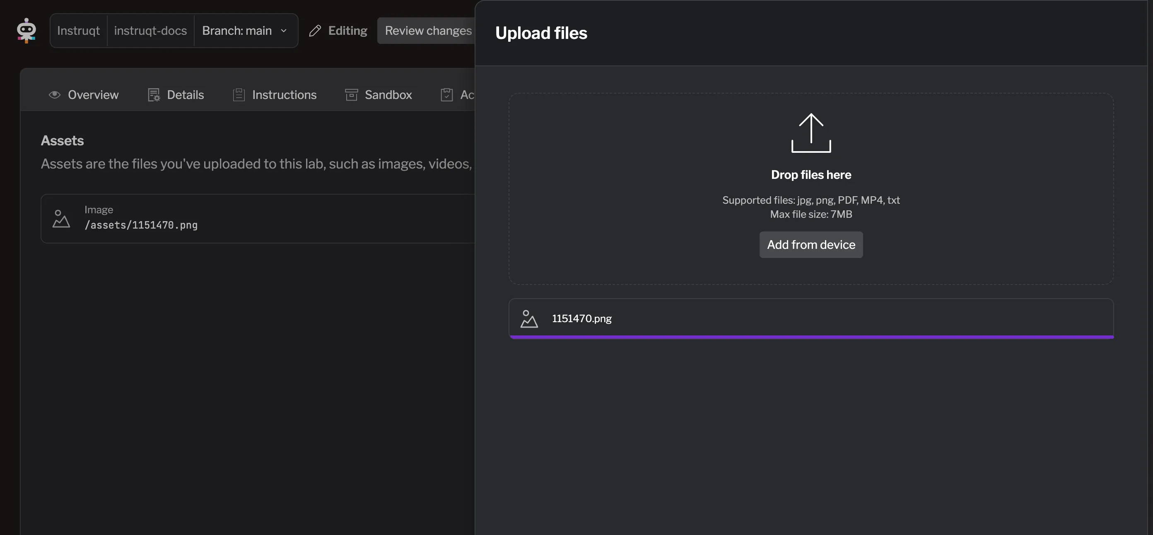This screenshot has height=535, width=1153.
Task: Click the upload arrow in the drop zone
Action: (810, 133)
